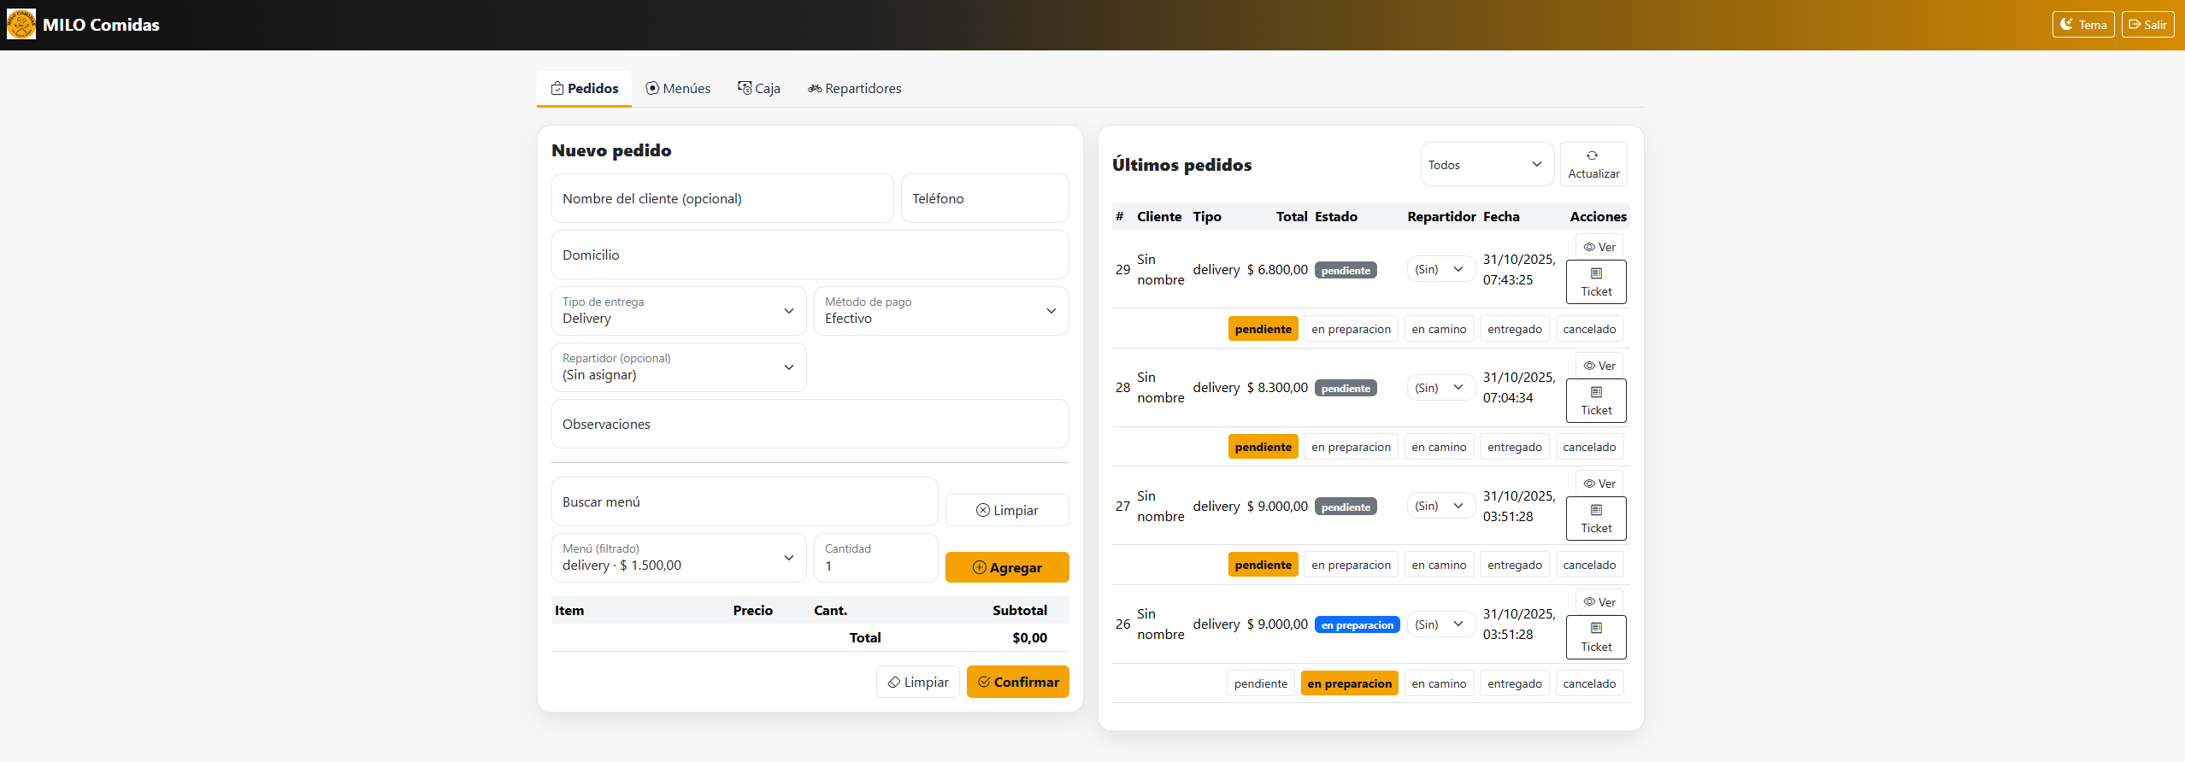Open the Ticket for order 26
Screen dimensions: 2185x762
pos(1595,637)
